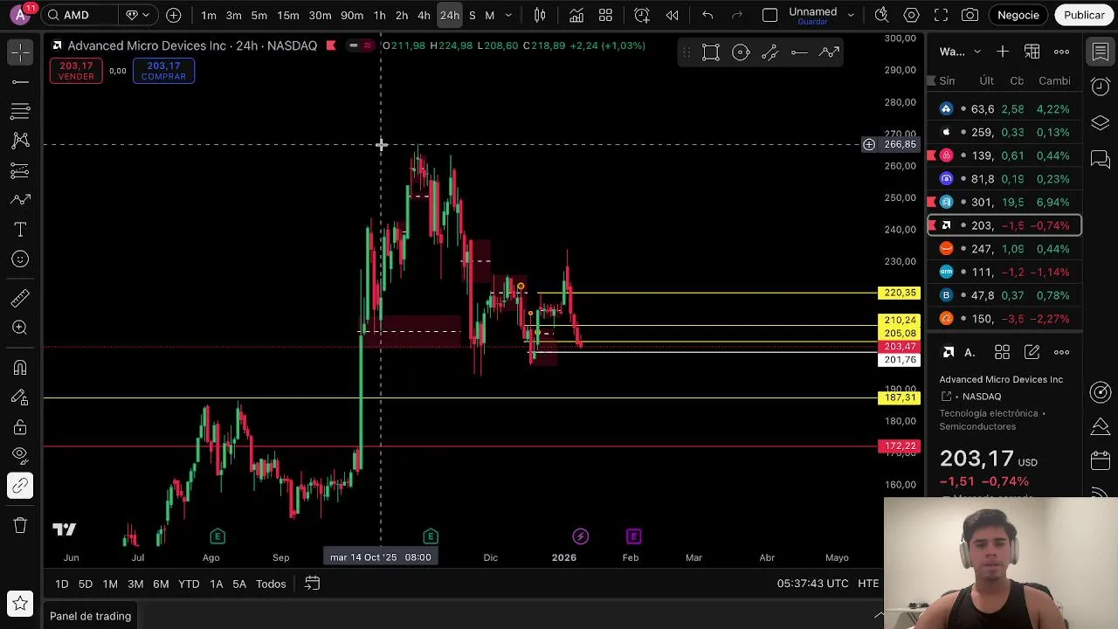Click the add symbol plus button
Screen dimensions: 1118x629
(x=173, y=15)
